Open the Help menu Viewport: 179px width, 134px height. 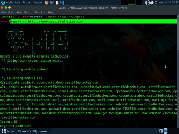pyautogui.click(x=51, y=12)
